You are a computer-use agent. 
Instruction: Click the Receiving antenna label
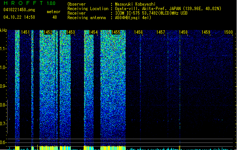pyautogui.click(x=87, y=18)
